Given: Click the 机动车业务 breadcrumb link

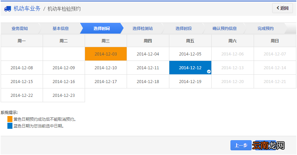Looking at the screenshot, I should tap(27, 9).
